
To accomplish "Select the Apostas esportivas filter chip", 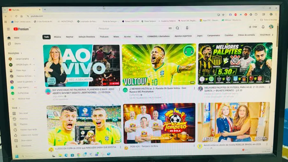I will click(183, 36).
